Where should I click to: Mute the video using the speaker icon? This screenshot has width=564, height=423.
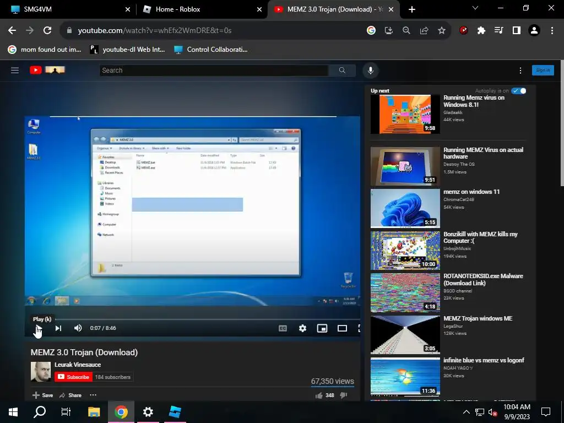pos(78,328)
